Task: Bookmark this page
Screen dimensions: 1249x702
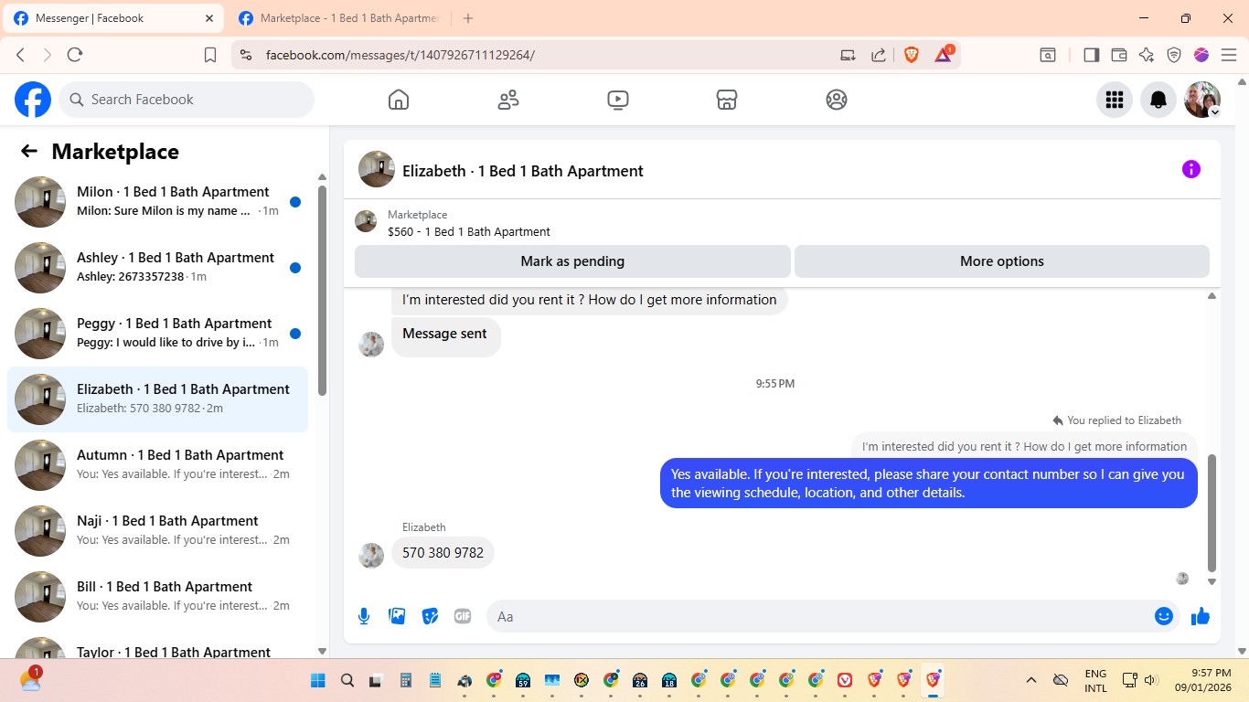Action: tap(210, 55)
